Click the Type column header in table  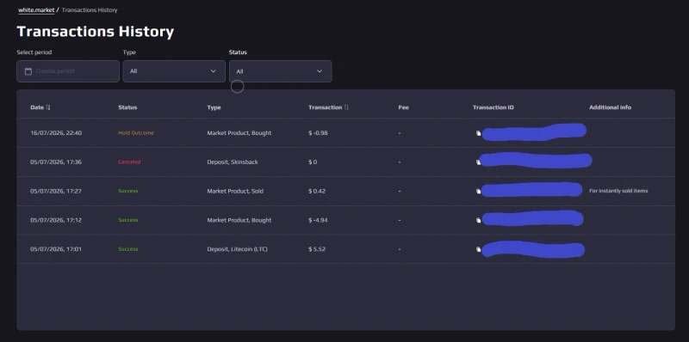[214, 107]
